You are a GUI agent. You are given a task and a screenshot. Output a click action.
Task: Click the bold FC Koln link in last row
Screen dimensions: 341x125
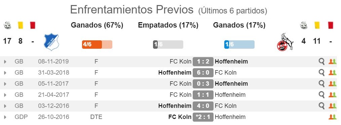click(x=180, y=117)
